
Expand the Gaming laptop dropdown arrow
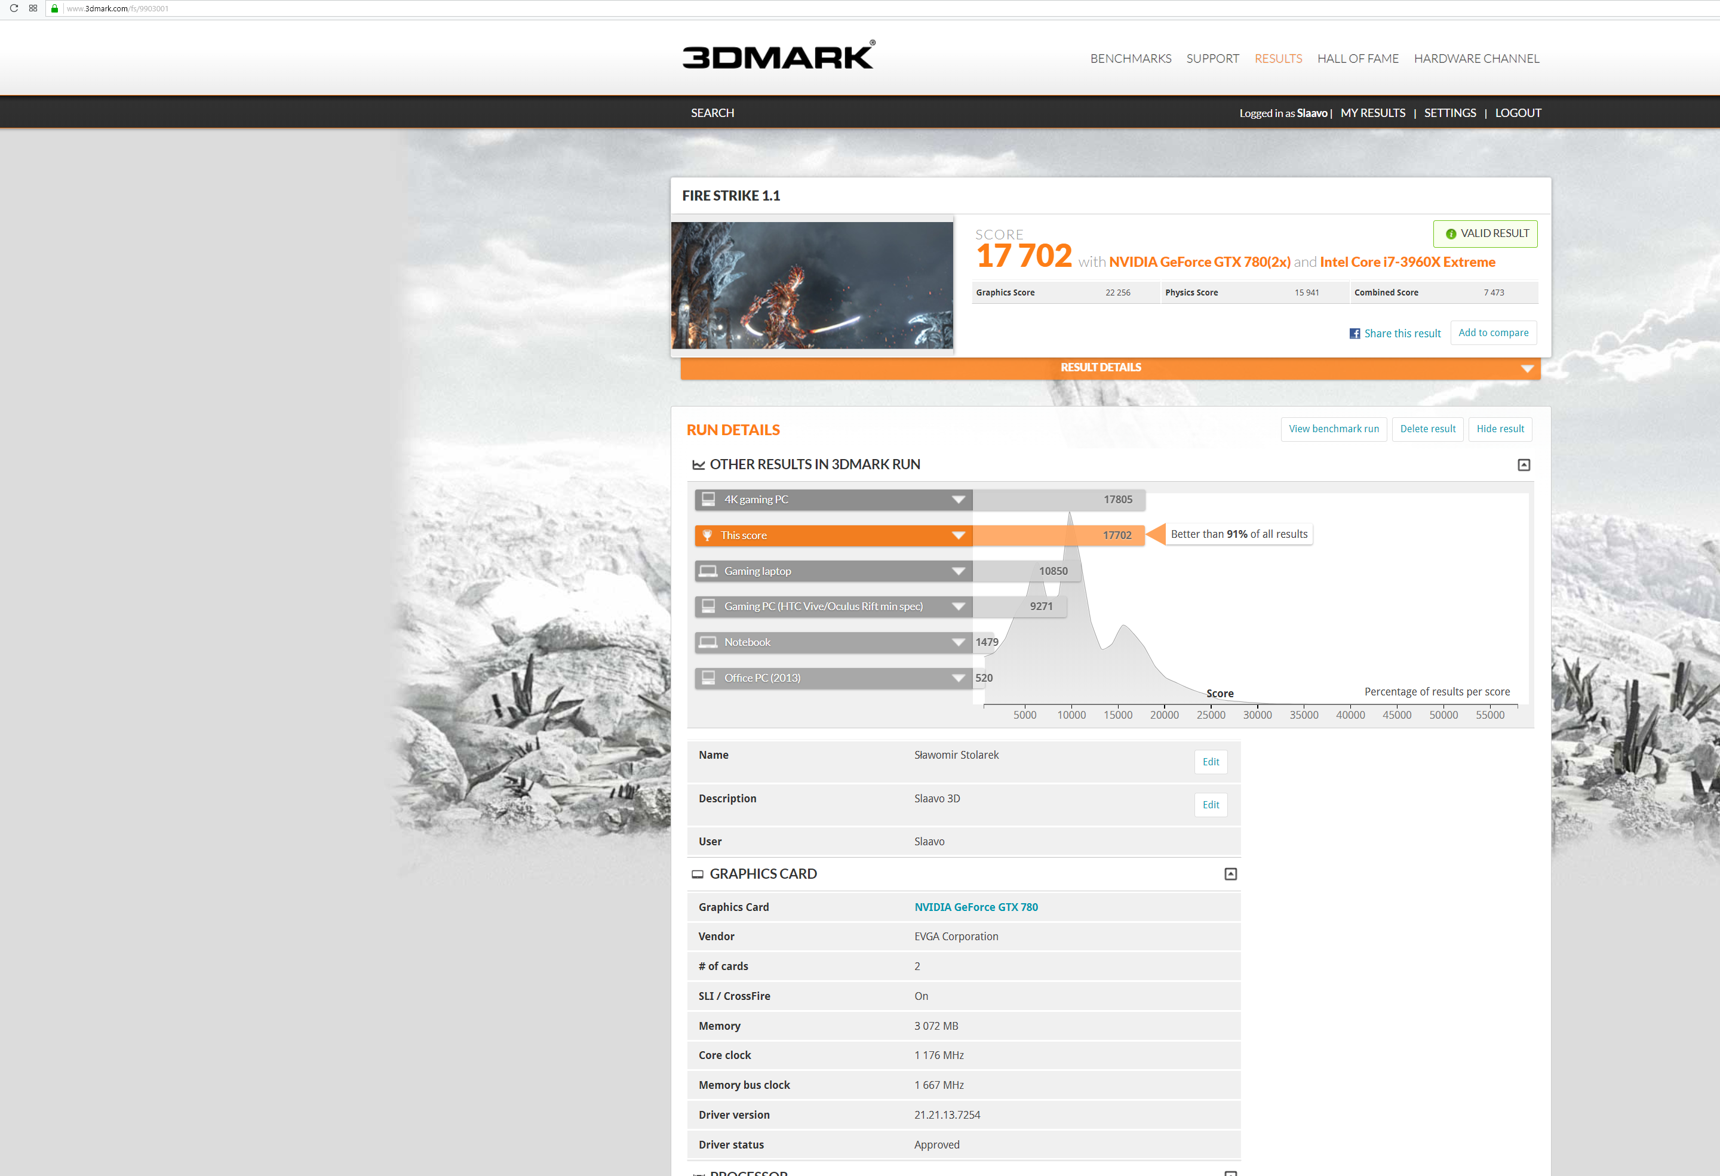pyautogui.click(x=959, y=571)
